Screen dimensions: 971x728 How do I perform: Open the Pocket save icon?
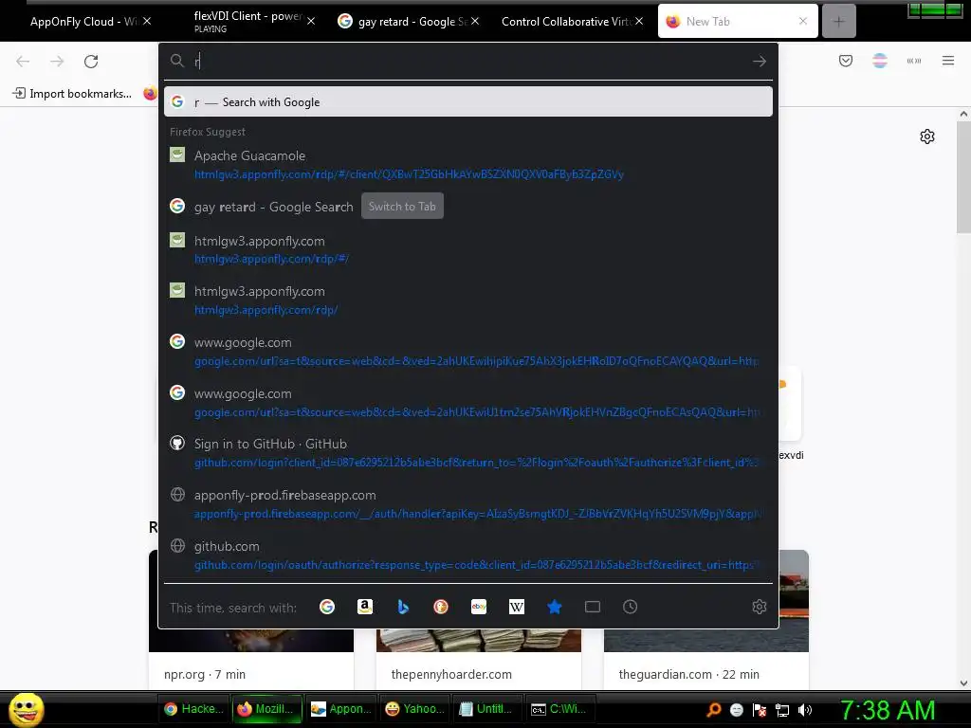[x=846, y=61]
